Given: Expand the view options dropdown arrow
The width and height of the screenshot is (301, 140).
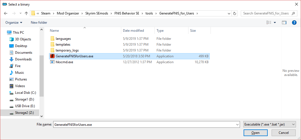Looking at the screenshot, I should point(275,23).
